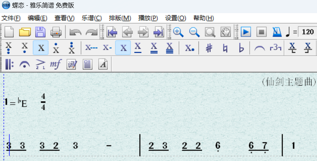This screenshot has height=161, width=317.
Task: Choose thirty-second note with triple underline
Action: click(x=169, y=48)
